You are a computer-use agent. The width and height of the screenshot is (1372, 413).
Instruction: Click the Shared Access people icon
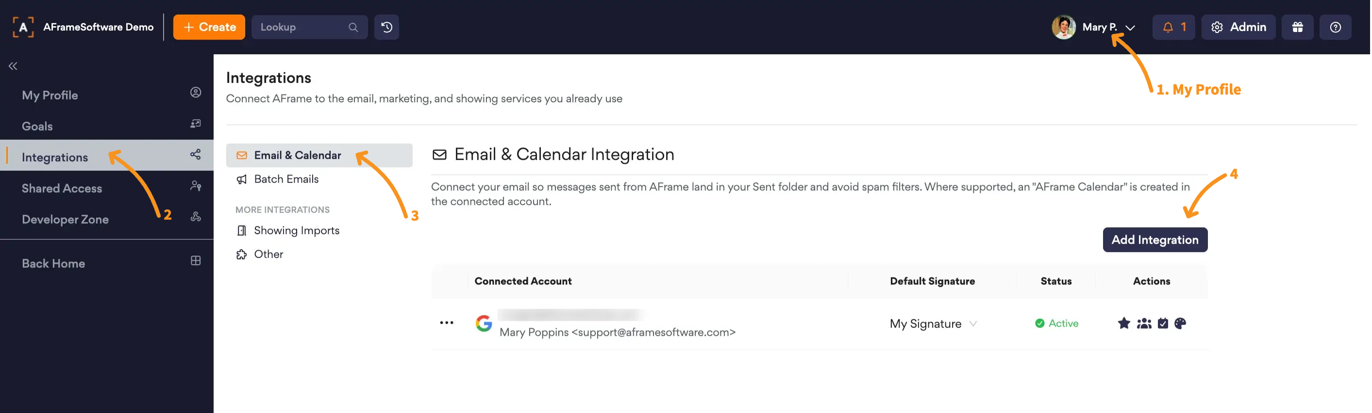(x=196, y=186)
